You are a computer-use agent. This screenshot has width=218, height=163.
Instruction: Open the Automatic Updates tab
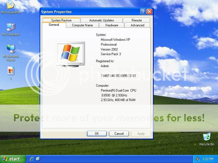tap(102, 20)
